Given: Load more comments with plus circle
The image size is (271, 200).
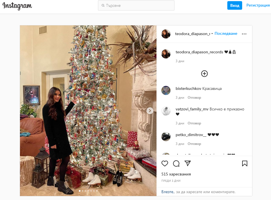Looking at the screenshot, I should click(204, 74).
